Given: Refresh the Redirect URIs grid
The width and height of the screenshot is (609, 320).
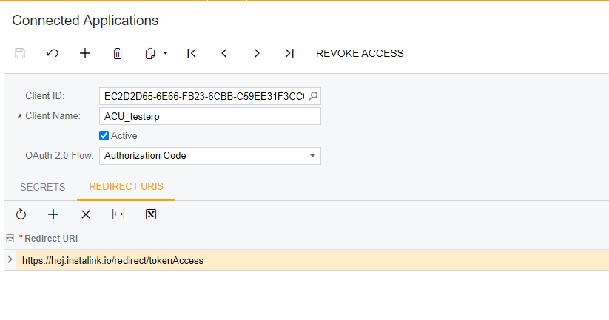Looking at the screenshot, I should (x=21, y=214).
